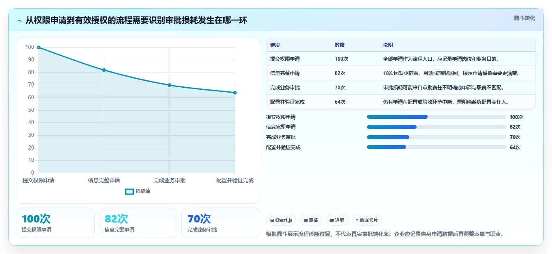Click the 64次 table cell
Viewport: 552px width, 254px height.
click(x=340, y=102)
